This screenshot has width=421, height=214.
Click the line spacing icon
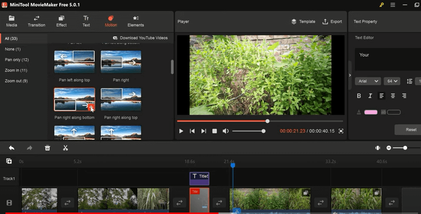point(410,81)
